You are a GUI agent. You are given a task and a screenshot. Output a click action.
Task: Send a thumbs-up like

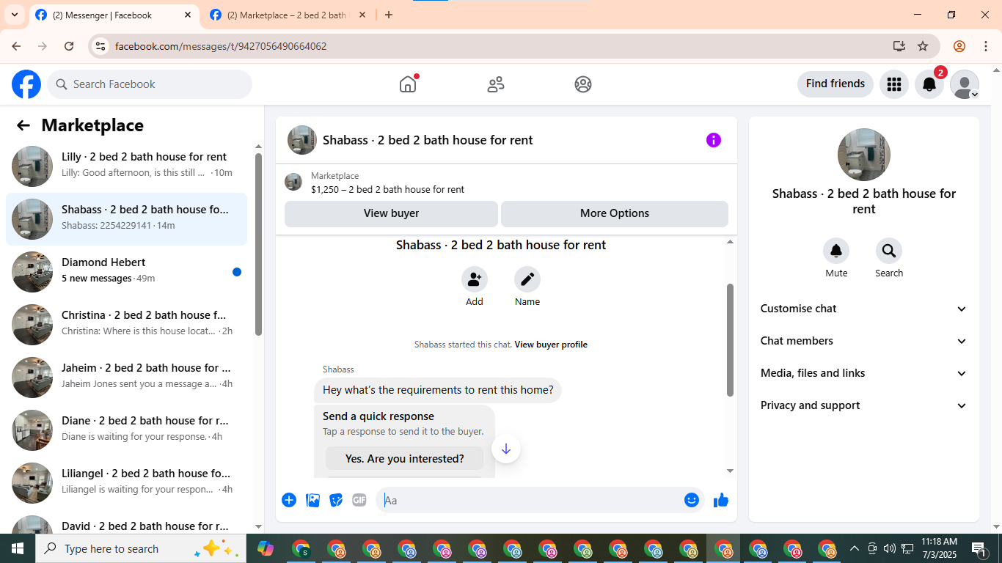pyautogui.click(x=721, y=500)
